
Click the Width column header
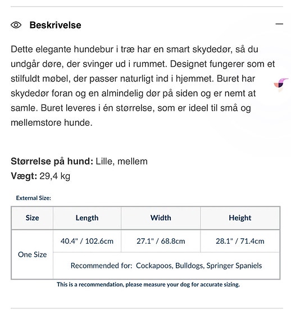(161, 218)
